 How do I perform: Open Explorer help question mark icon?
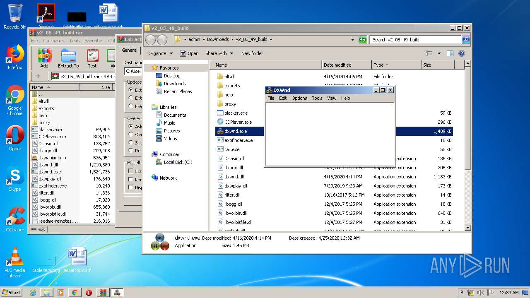click(462, 53)
